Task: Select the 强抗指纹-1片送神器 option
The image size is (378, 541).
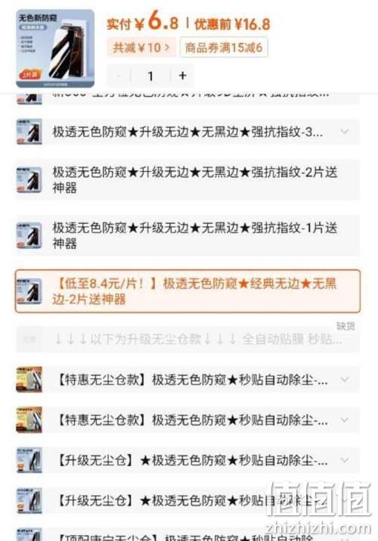Action: (187, 235)
